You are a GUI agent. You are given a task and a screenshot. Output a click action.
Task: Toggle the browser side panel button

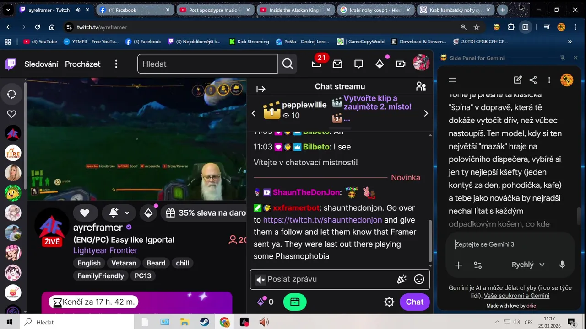pos(526,27)
